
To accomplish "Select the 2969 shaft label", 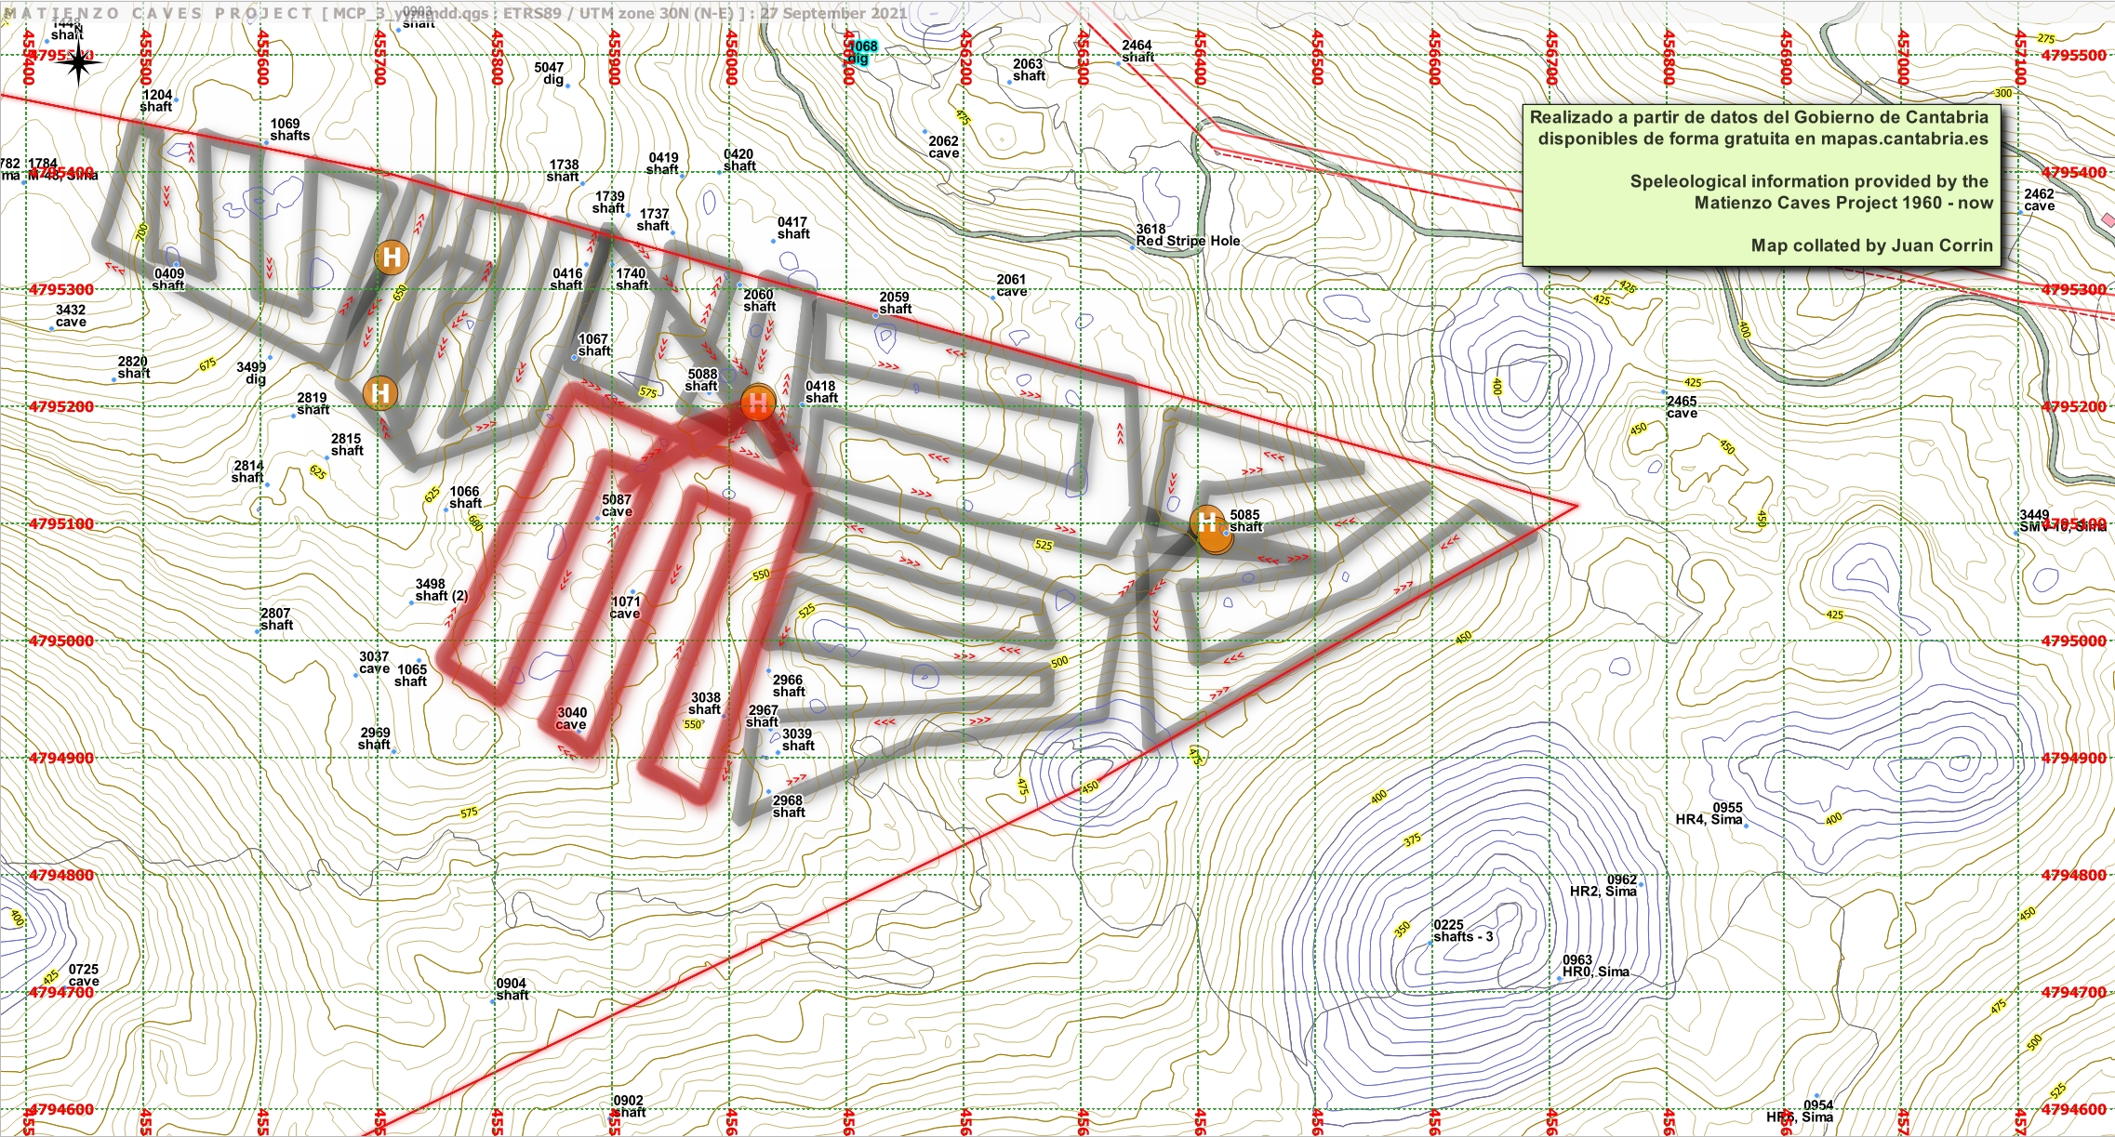I will point(375,738).
